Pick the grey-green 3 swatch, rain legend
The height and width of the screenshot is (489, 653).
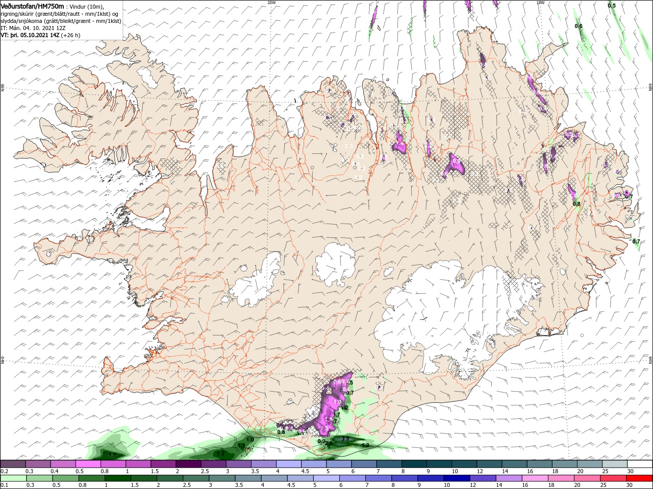pyautogui.click(x=222, y=478)
